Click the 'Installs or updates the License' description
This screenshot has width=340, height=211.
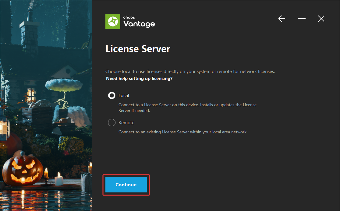pos(188,108)
